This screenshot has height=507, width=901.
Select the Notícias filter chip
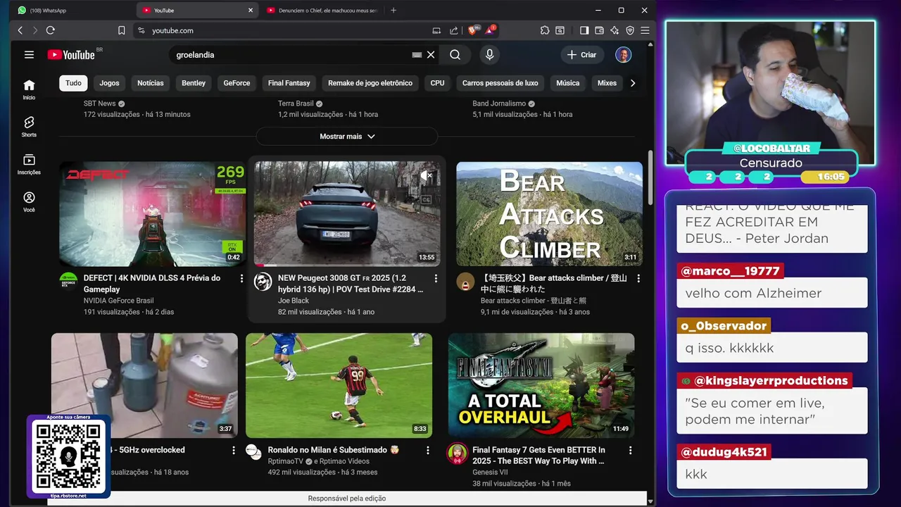pos(151,83)
